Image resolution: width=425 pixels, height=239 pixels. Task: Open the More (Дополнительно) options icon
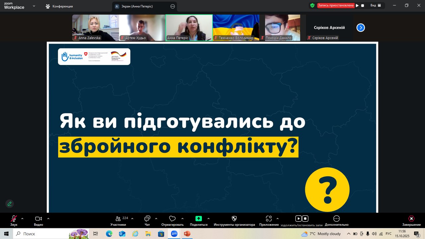(336, 219)
